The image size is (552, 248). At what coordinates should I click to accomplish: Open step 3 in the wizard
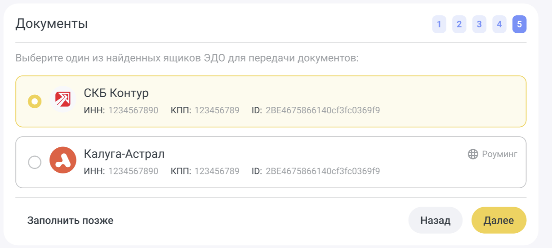[479, 24]
